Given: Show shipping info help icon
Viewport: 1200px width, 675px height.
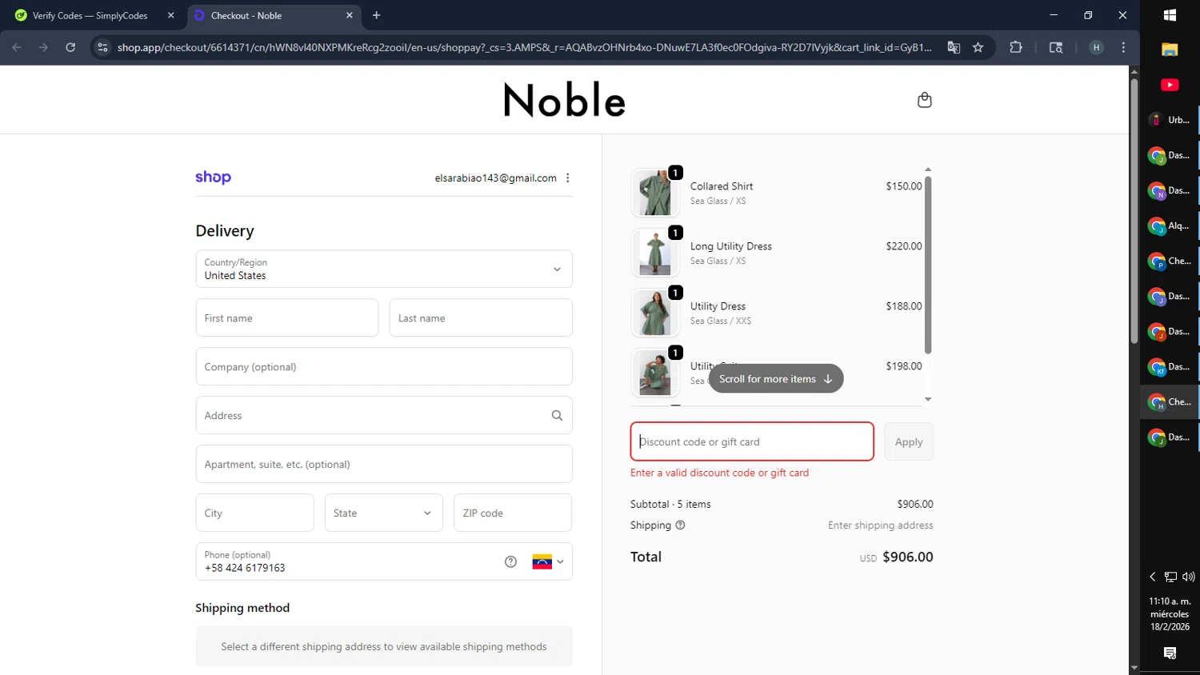Looking at the screenshot, I should click(680, 525).
